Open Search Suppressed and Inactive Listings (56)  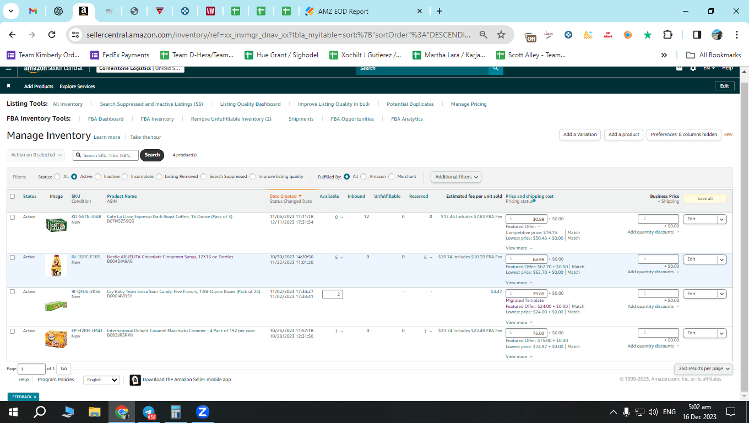(151, 104)
